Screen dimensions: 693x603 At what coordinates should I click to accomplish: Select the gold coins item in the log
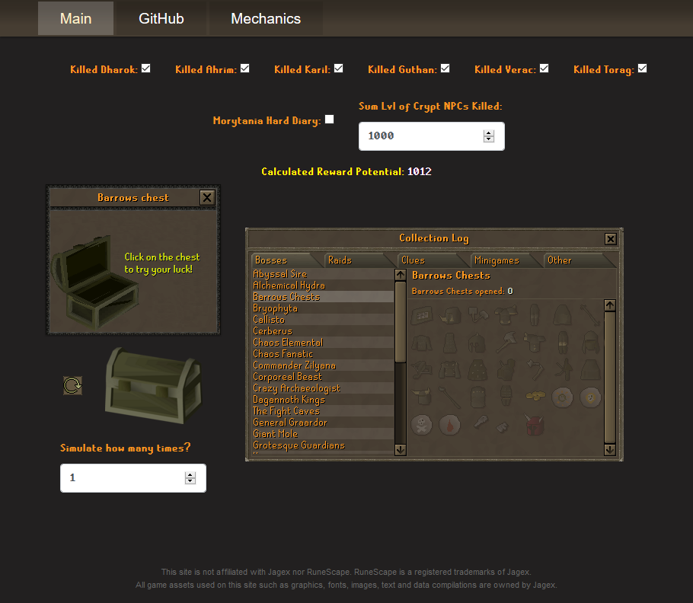click(536, 396)
